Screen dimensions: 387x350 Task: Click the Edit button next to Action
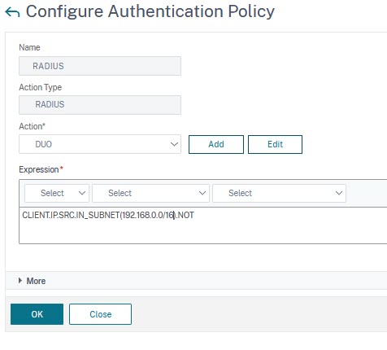click(275, 144)
